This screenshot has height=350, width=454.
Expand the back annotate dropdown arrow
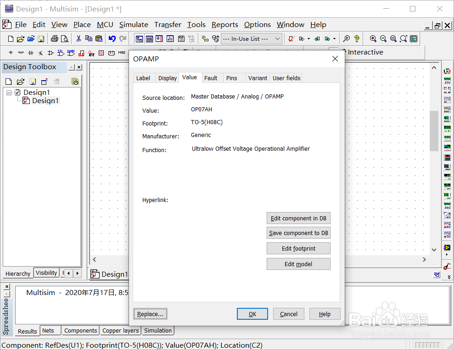point(308,39)
